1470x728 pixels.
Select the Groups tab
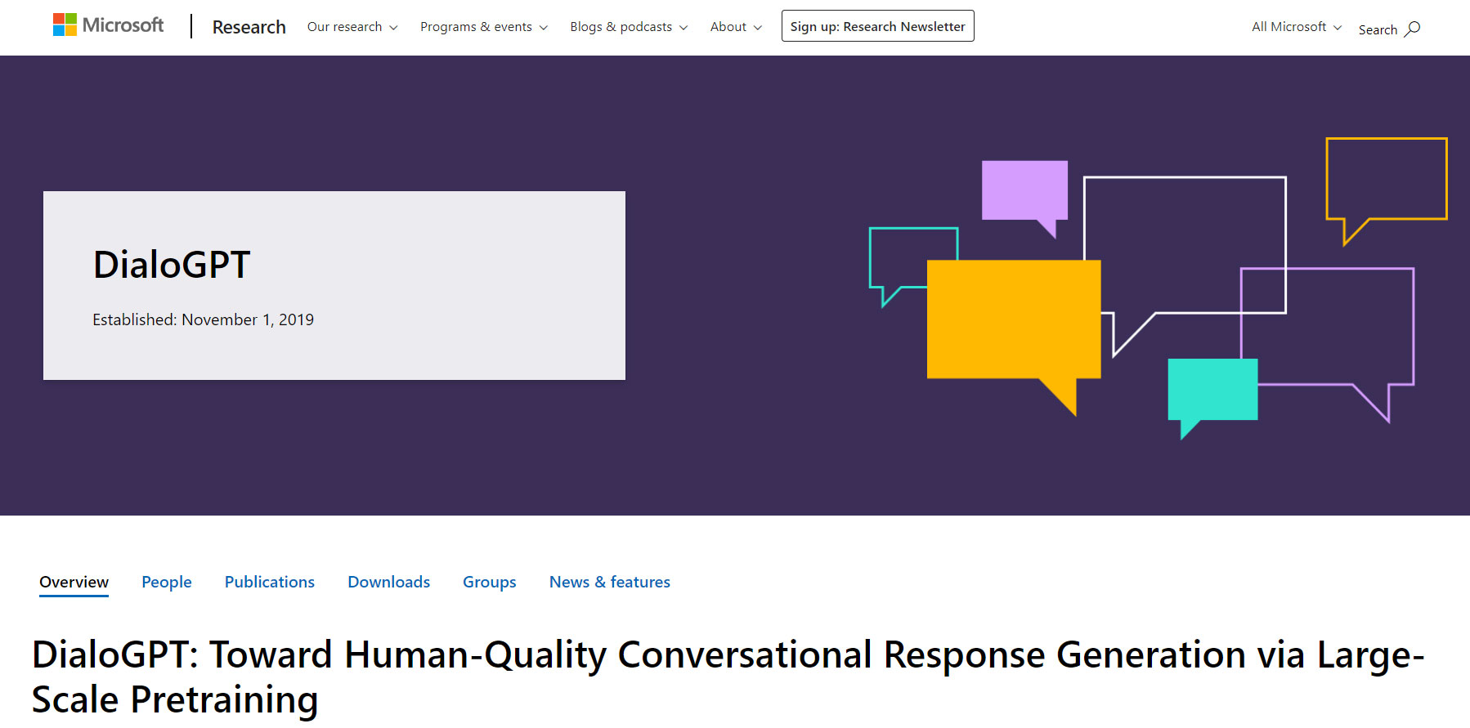click(x=490, y=582)
